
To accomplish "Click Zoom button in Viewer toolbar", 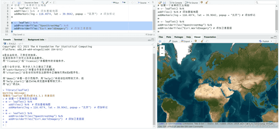I will (x=173, y=41).
